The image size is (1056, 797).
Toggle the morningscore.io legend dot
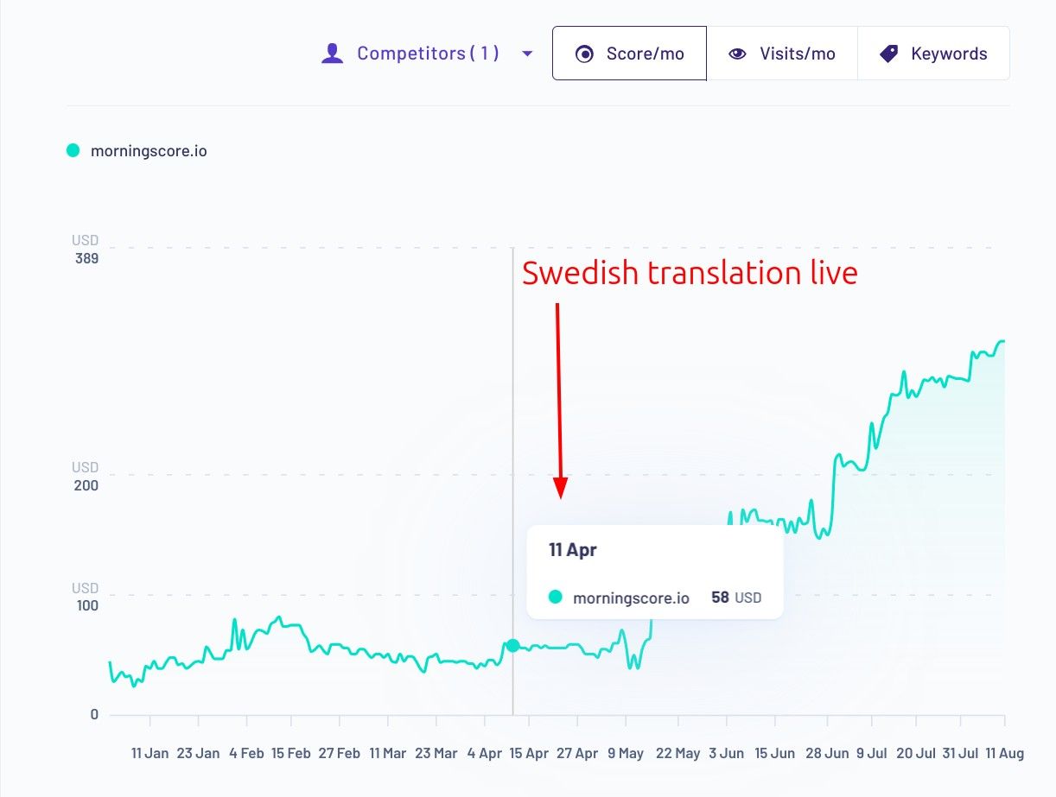(73, 151)
